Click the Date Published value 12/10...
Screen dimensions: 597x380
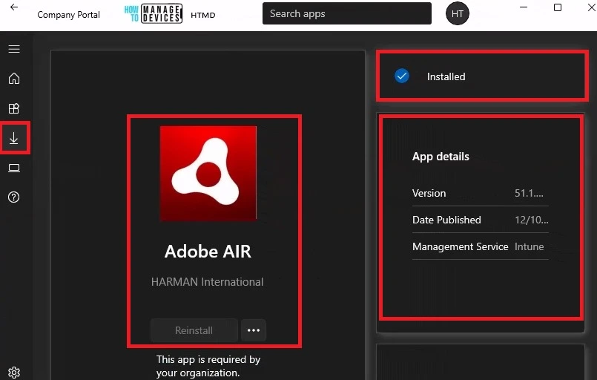(x=532, y=220)
